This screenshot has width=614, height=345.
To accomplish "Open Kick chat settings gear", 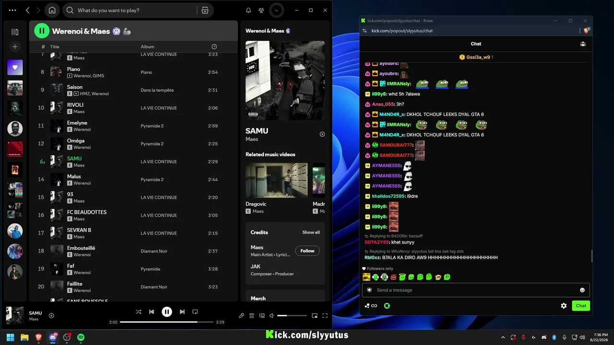I will 564,306.
